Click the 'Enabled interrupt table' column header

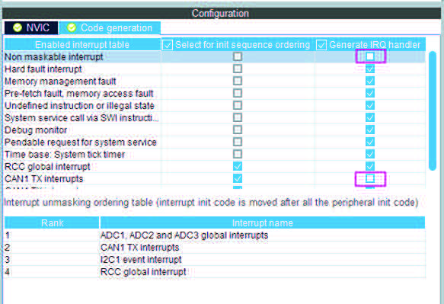tap(82, 45)
